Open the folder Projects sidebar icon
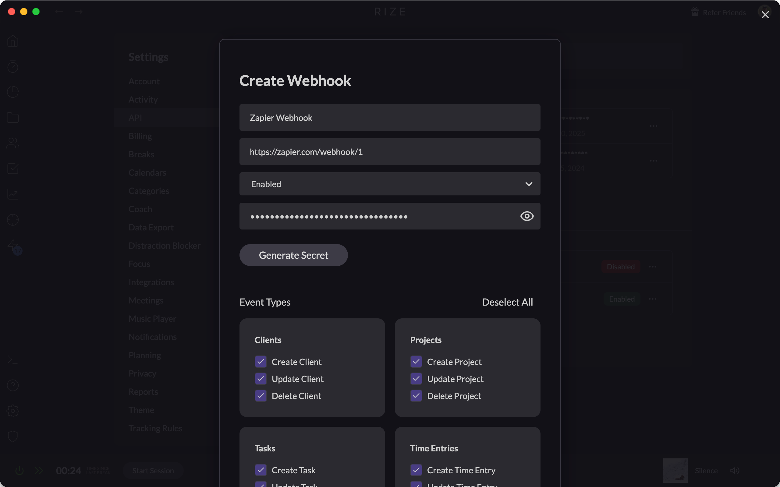The image size is (780, 487). coord(13,117)
